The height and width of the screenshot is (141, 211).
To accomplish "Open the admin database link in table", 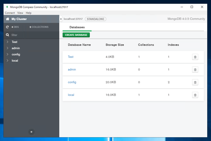I will [72, 69].
